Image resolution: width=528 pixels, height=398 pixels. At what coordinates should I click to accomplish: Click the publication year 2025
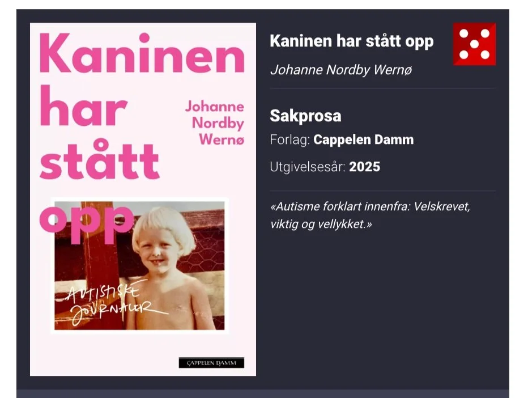(x=364, y=167)
